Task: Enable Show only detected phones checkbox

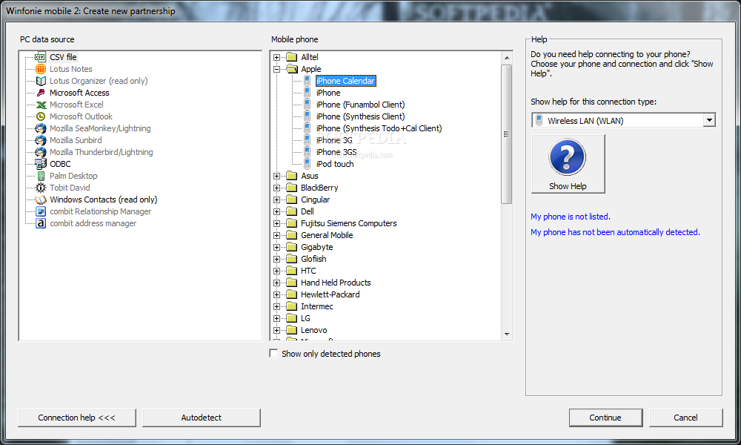Action: pyautogui.click(x=273, y=353)
